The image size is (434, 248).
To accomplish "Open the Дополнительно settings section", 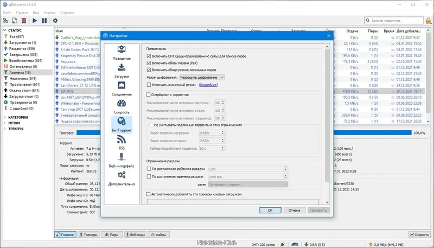I will point(122,179).
